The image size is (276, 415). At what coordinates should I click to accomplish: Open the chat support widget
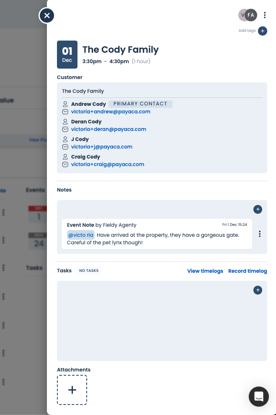pyautogui.click(x=258, y=396)
